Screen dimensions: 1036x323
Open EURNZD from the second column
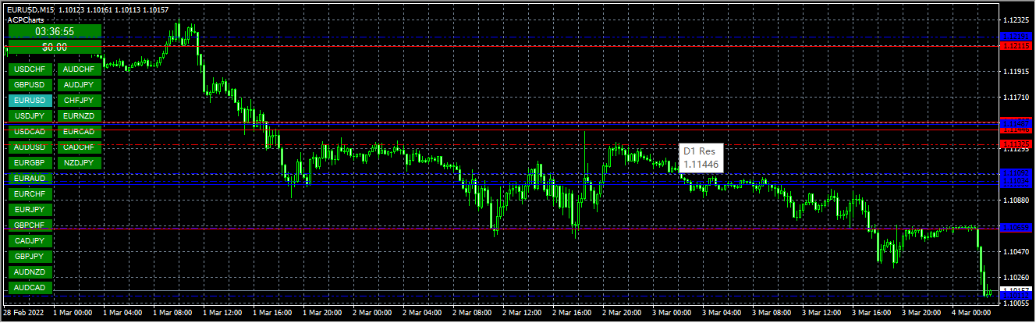[79, 115]
